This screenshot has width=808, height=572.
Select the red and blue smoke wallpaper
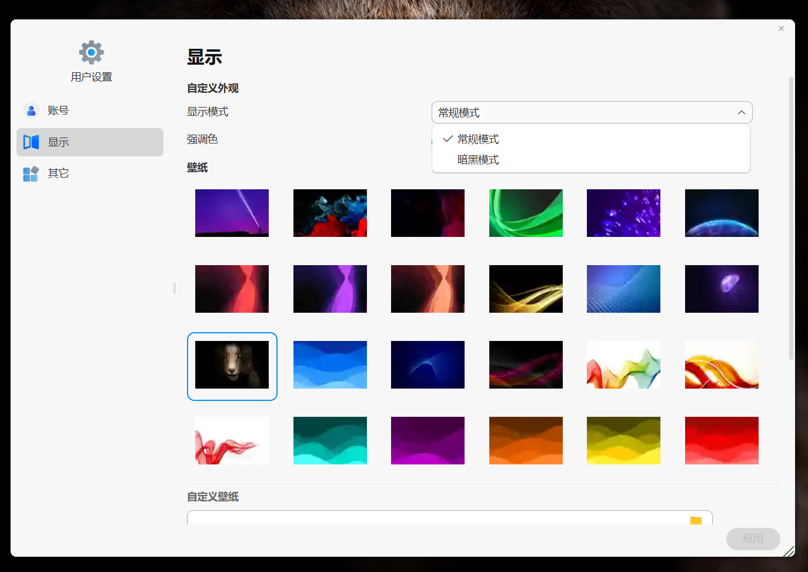point(330,213)
